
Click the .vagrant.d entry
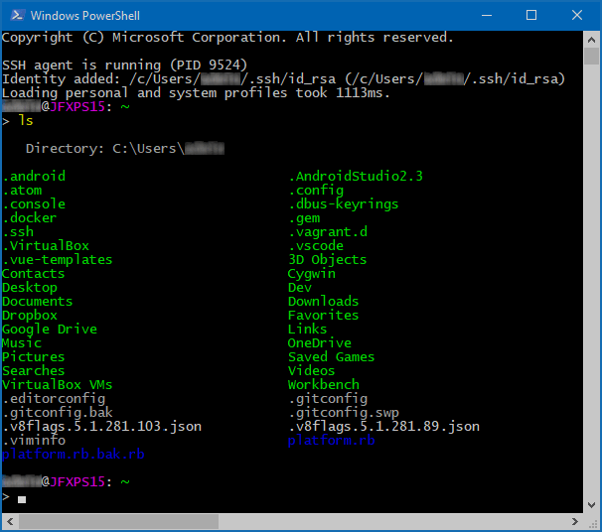point(328,231)
